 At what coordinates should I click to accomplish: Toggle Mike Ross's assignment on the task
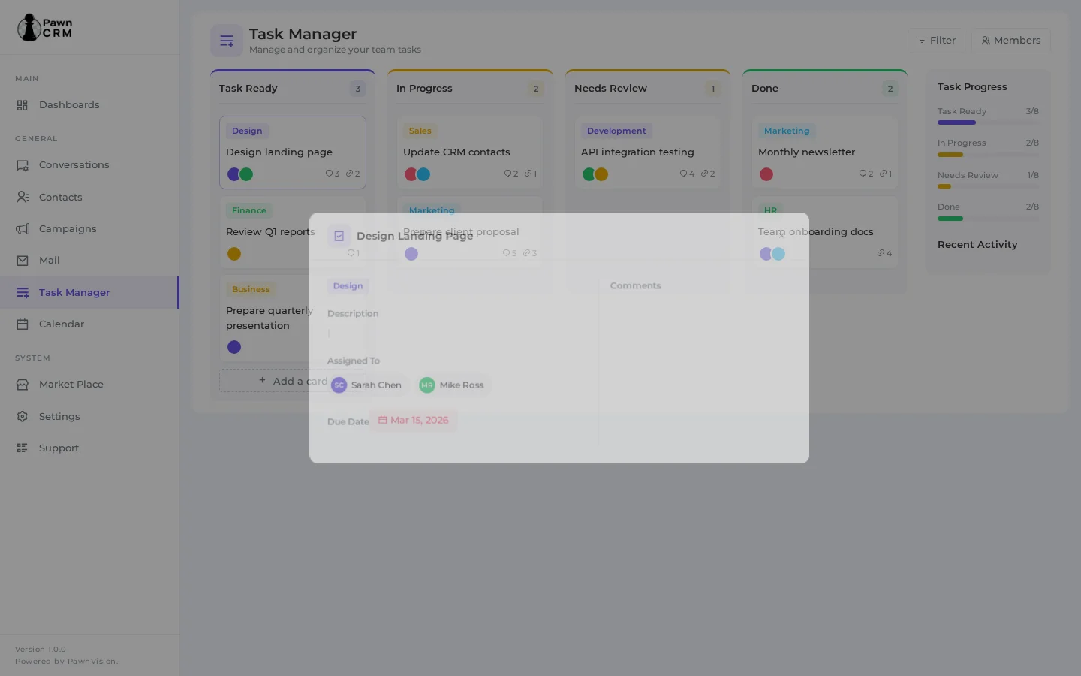point(452,385)
